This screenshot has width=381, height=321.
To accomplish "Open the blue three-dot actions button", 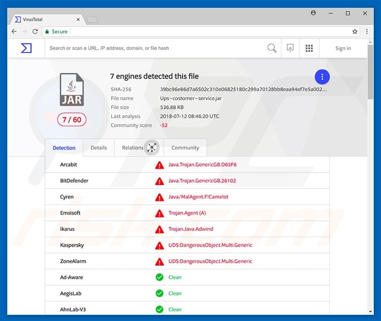I will click(322, 77).
